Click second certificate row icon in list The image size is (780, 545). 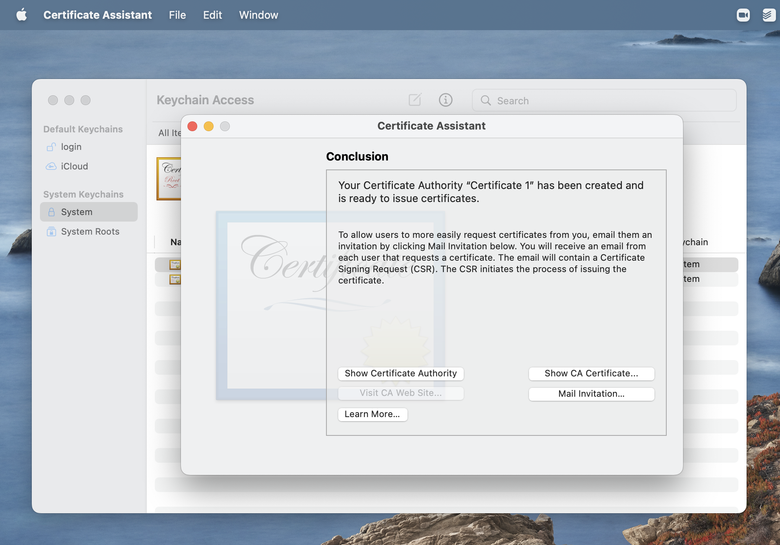click(x=175, y=279)
